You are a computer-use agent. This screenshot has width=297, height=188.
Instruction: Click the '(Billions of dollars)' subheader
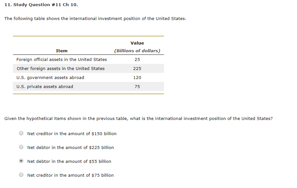pos(137,51)
